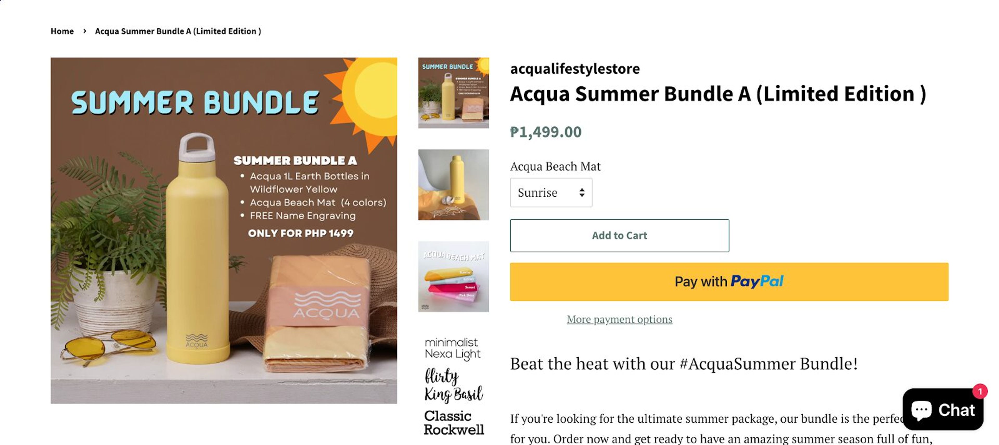Image resolution: width=999 pixels, height=445 pixels.
Task: Click the More payment options link
Action: (x=619, y=319)
